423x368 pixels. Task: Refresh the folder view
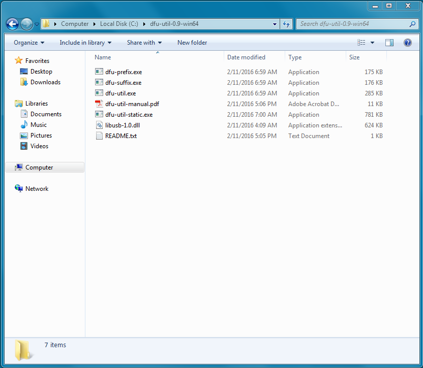tap(286, 24)
